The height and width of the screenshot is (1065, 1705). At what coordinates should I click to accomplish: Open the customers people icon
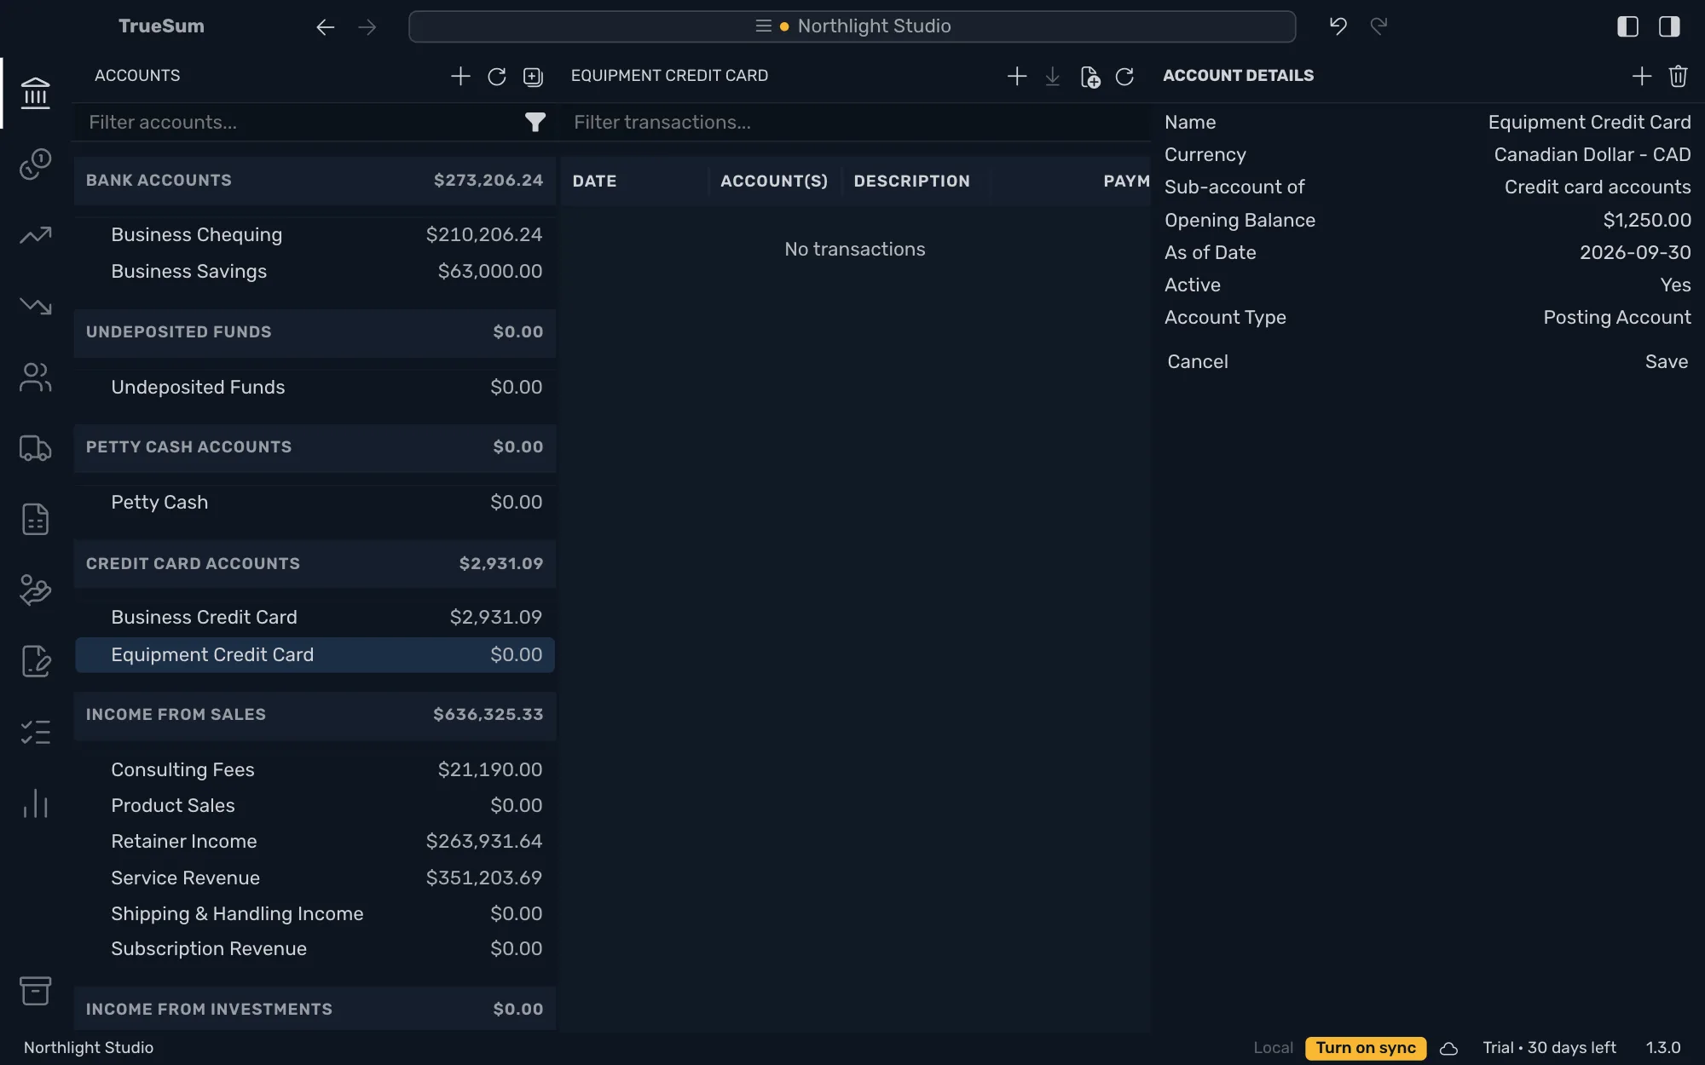(35, 377)
